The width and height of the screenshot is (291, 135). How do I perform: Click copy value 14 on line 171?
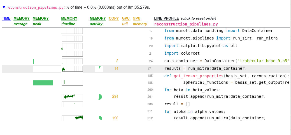(116, 69)
